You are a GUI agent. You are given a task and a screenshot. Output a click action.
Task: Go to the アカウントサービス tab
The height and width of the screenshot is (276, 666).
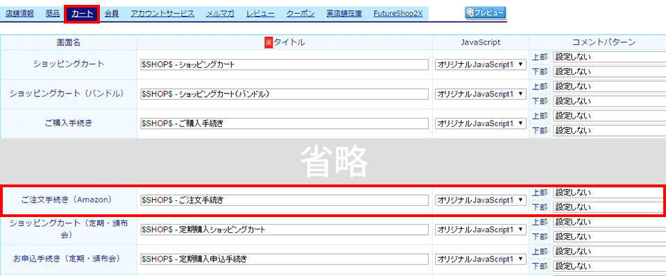(162, 14)
